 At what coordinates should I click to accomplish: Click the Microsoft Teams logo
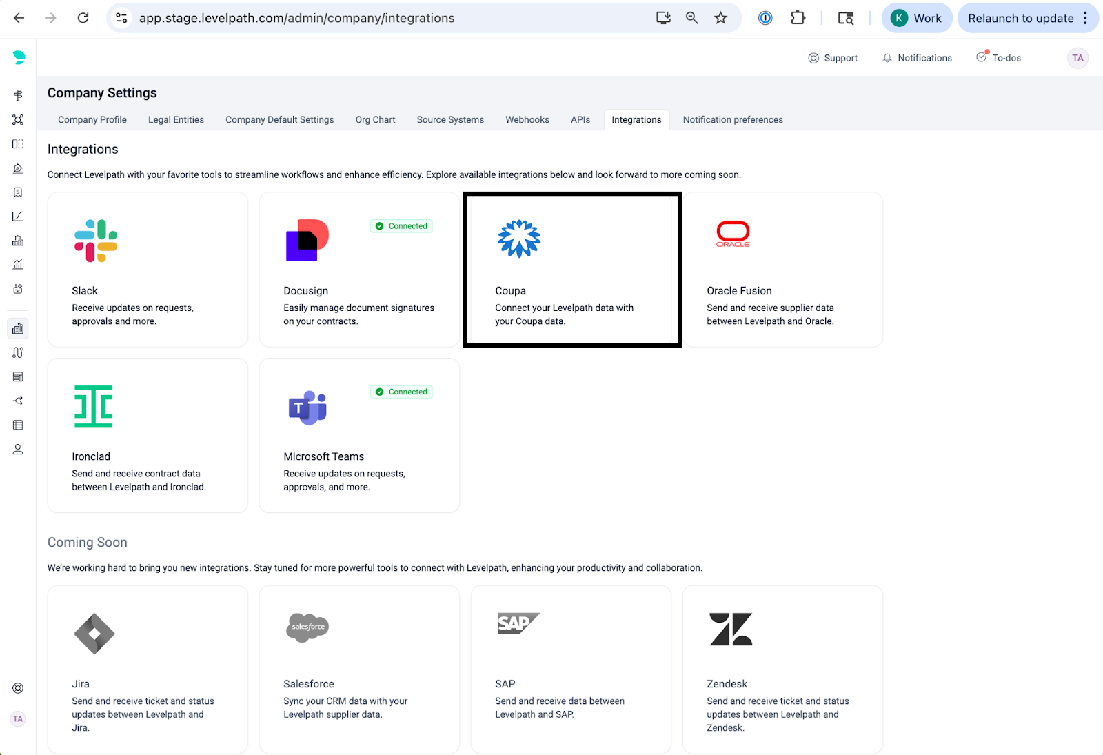pos(307,407)
